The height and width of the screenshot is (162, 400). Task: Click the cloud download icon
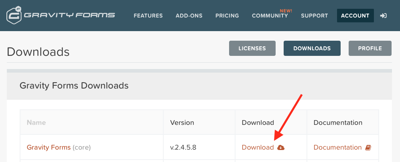tap(281, 148)
